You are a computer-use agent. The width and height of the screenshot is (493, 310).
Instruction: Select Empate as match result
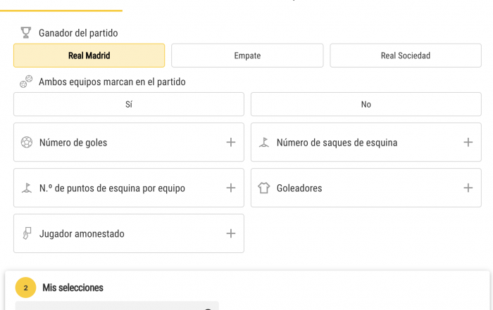point(247,56)
